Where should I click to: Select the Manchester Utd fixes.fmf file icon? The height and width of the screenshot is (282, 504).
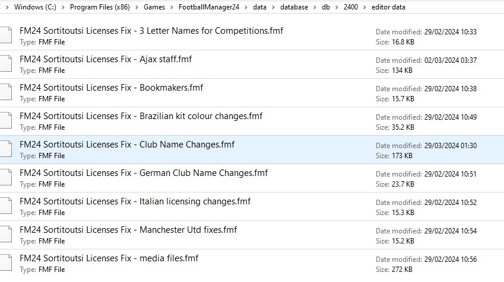coord(6,234)
